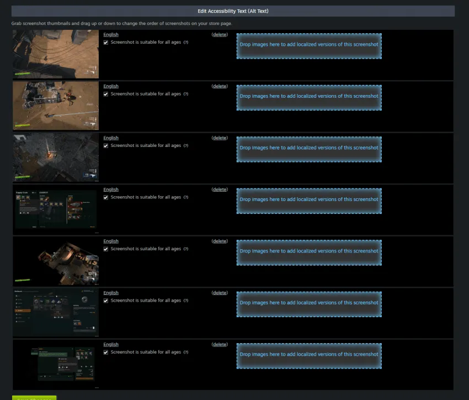469x400 pixels.
Task: Toggle the all-ages checkbox for the fourth screenshot
Action: click(105, 198)
